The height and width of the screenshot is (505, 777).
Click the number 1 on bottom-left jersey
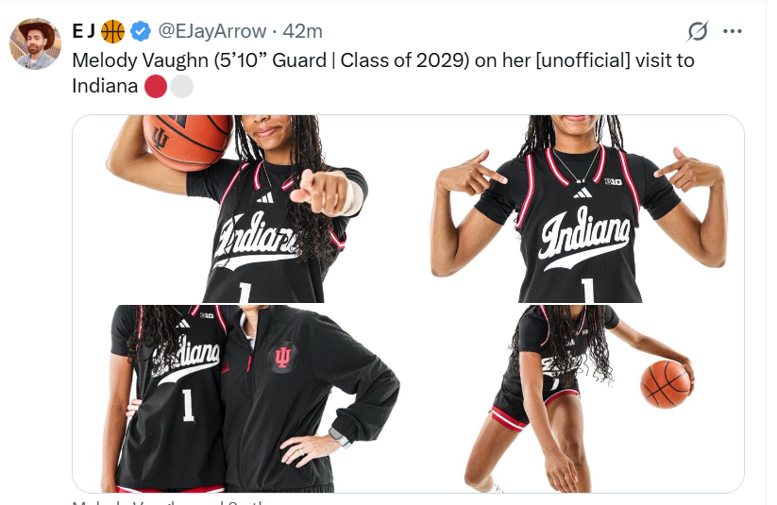[x=187, y=405]
